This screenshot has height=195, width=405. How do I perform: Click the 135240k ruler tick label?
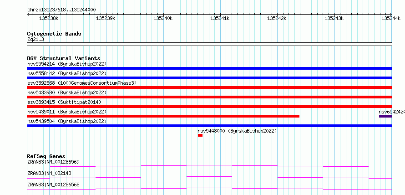tap(163, 18)
